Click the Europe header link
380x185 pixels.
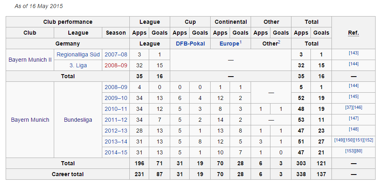pos(229,44)
